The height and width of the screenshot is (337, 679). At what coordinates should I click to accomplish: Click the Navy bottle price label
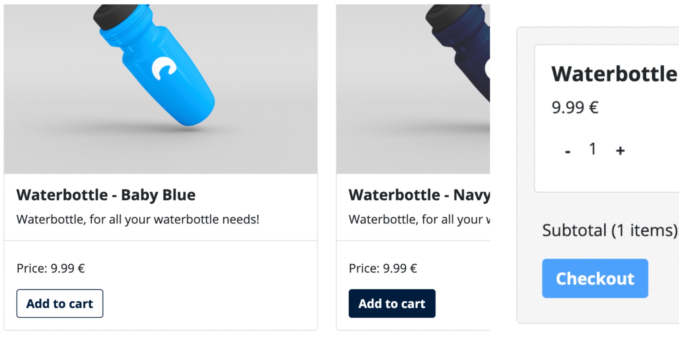point(383,268)
